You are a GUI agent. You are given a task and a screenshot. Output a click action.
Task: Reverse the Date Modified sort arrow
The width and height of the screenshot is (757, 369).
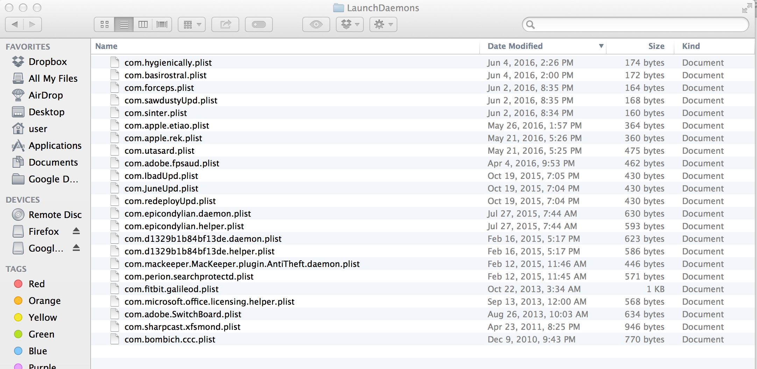pos(601,46)
